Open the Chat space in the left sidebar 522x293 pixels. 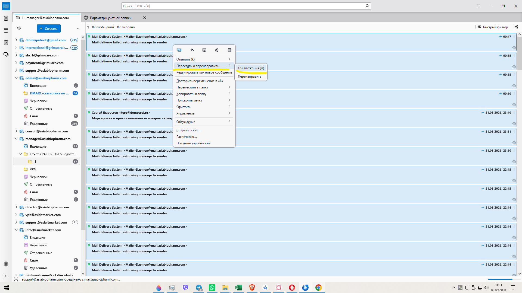(6, 55)
